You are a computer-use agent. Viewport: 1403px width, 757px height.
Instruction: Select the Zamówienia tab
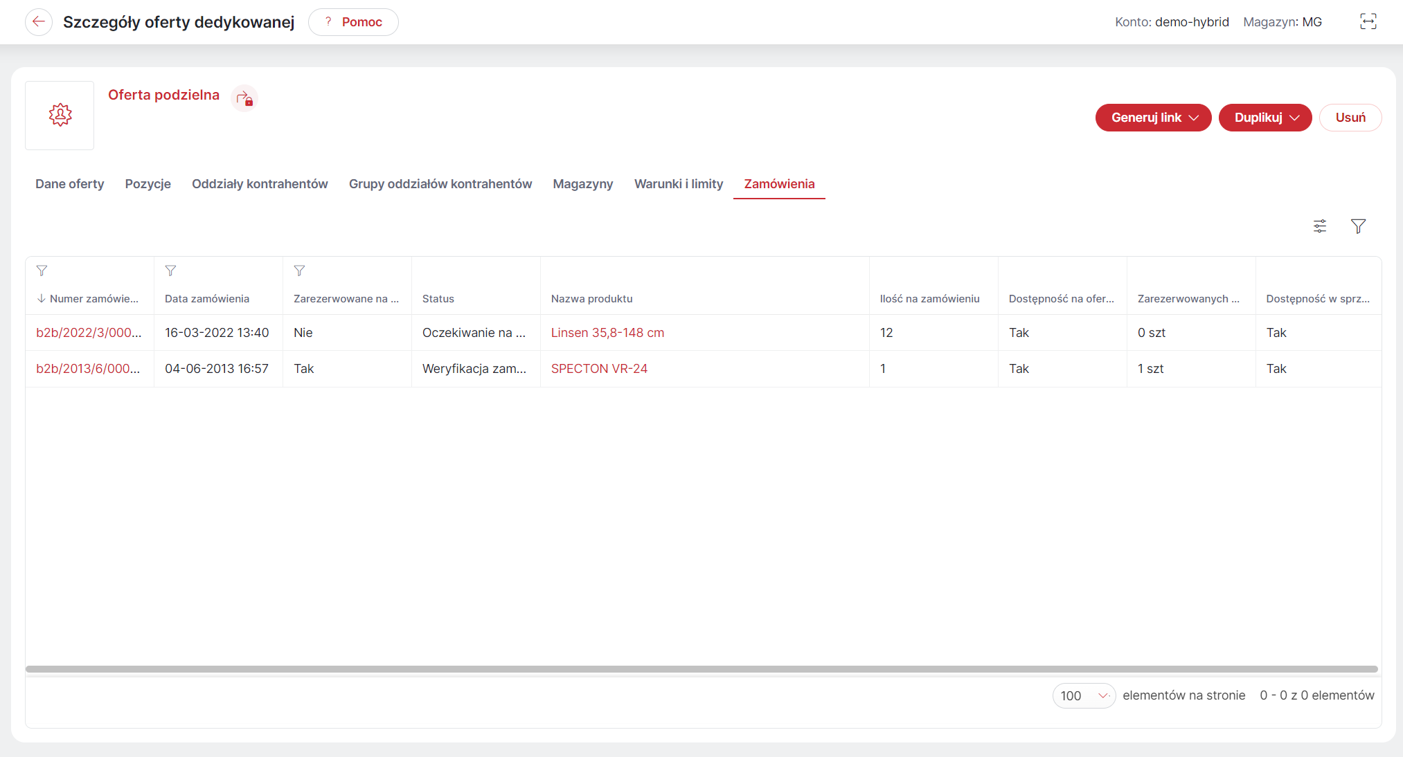pyautogui.click(x=779, y=184)
